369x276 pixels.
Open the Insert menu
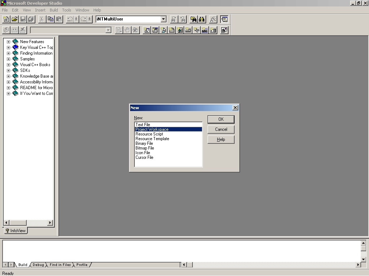(x=40, y=10)
